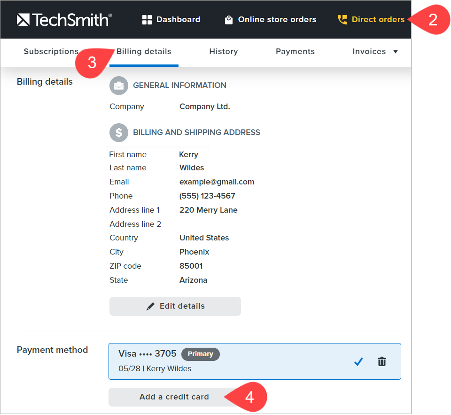
Task: Click Add a credit card button
Action: point(174,397)
